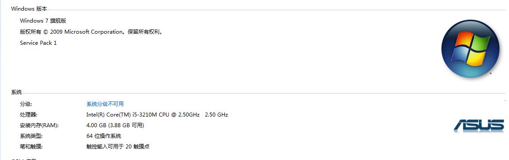This screenshot has height=160, width=509.
Task: Click the 分级 label
Action: pos(26,104)
